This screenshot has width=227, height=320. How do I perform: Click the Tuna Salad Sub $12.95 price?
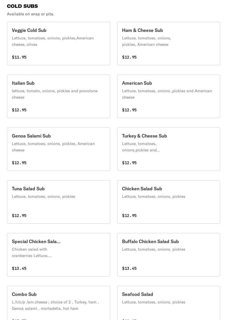19,216
